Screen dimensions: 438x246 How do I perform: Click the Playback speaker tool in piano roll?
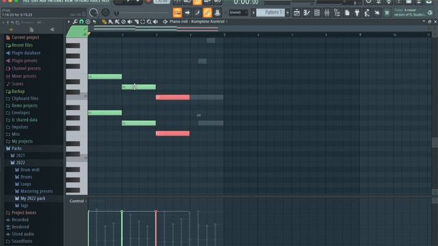(x=155, y=22)
